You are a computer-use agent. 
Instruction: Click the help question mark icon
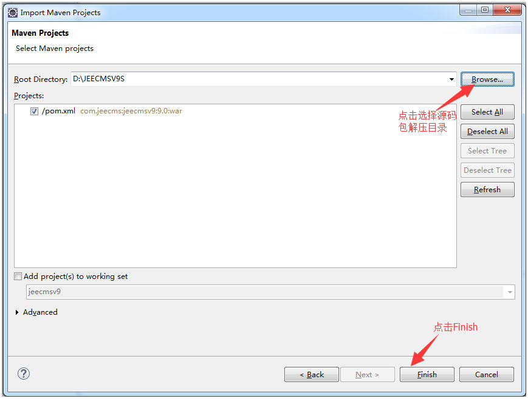(x=24, y=374)
